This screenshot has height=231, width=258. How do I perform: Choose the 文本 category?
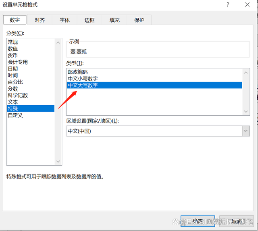click(x=31, y=102)
